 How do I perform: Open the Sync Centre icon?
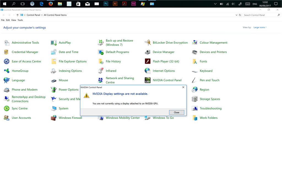click(x=7, y=108)
